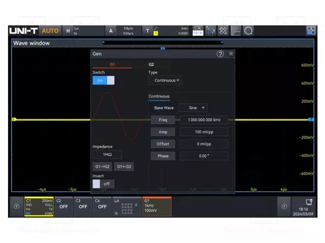Image resolution: width=325 pixels, height=243 pixels.
Task: Click the right arrow in channel bar
Action: tap(284, 207)
